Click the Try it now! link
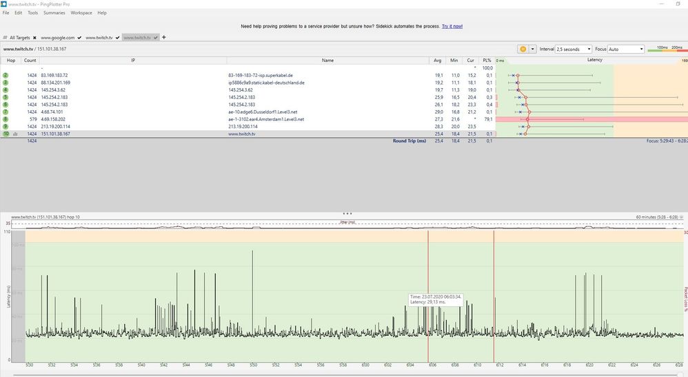The image size is (688, 377). (452, 26)
